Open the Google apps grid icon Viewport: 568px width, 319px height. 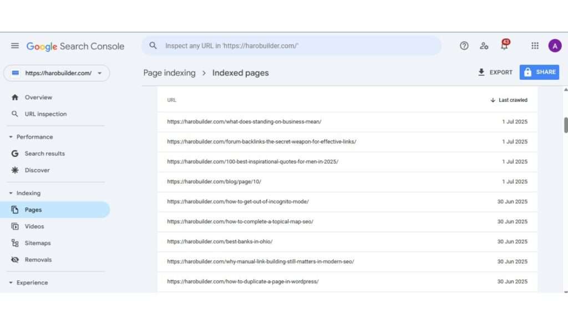tap(535, 46)
